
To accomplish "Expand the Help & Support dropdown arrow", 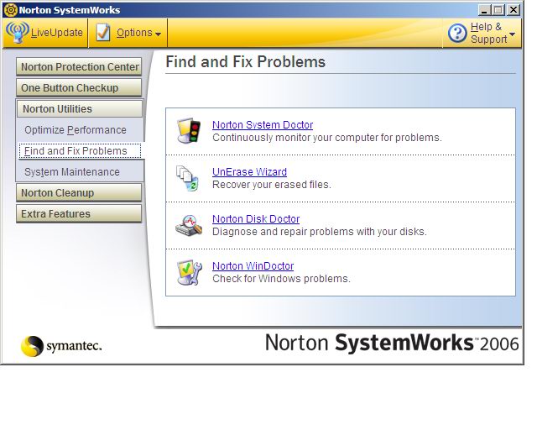I will click(x=512, y=34).
